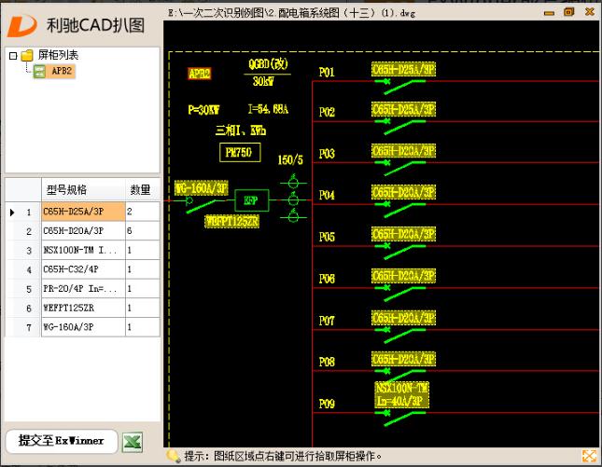The image size is (602, 467).
Task: Click the PM750 meter box in drawing
Action: click(240, 152)
